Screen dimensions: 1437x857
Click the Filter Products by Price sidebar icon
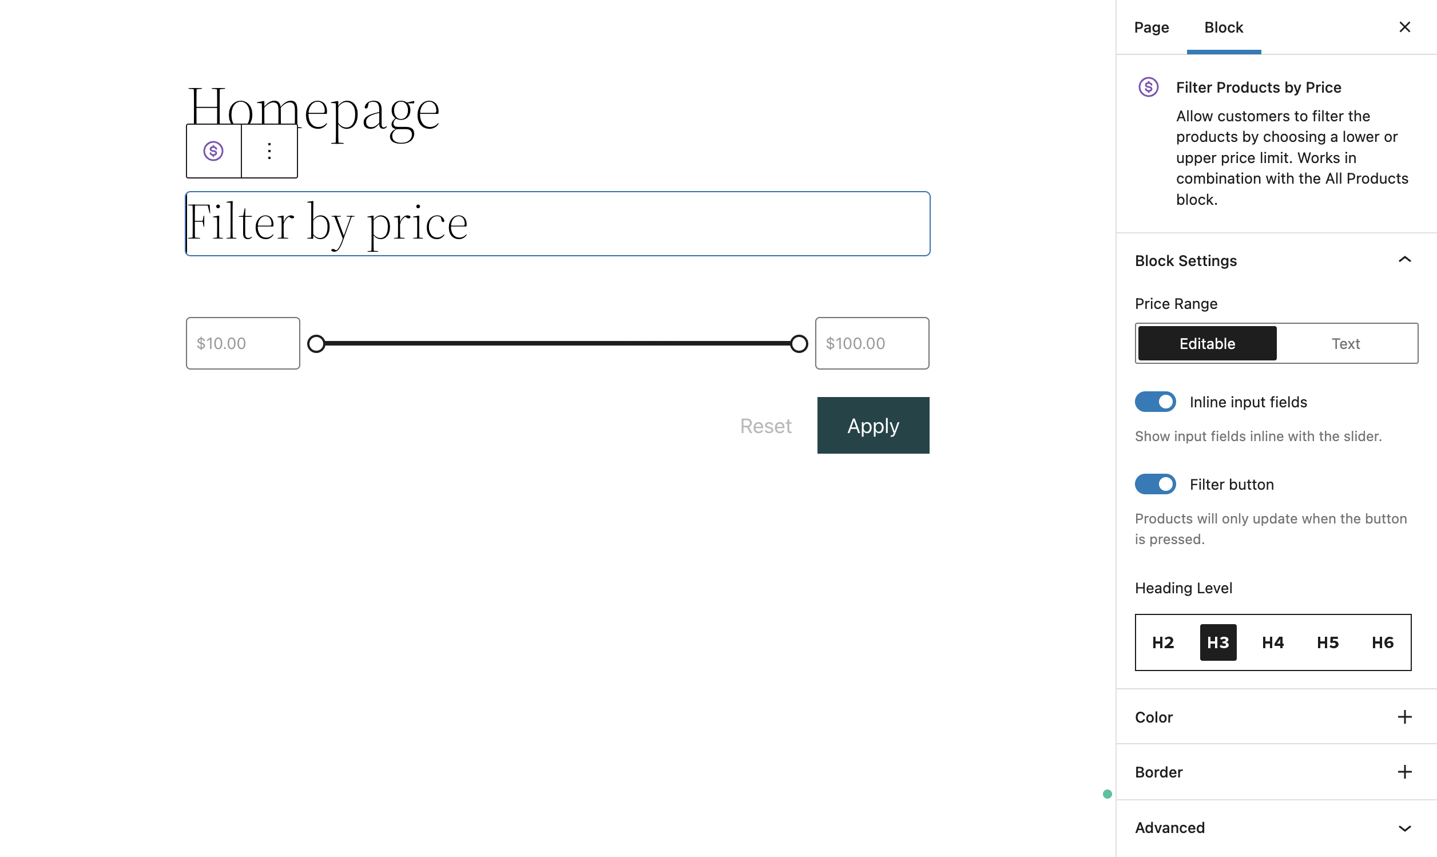pos(1148,87)
